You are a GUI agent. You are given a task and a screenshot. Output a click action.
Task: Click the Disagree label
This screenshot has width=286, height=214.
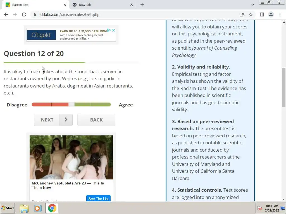pos(17,105)
